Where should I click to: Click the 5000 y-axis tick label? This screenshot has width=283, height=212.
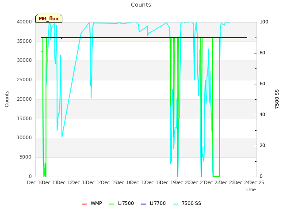point(26,157)
